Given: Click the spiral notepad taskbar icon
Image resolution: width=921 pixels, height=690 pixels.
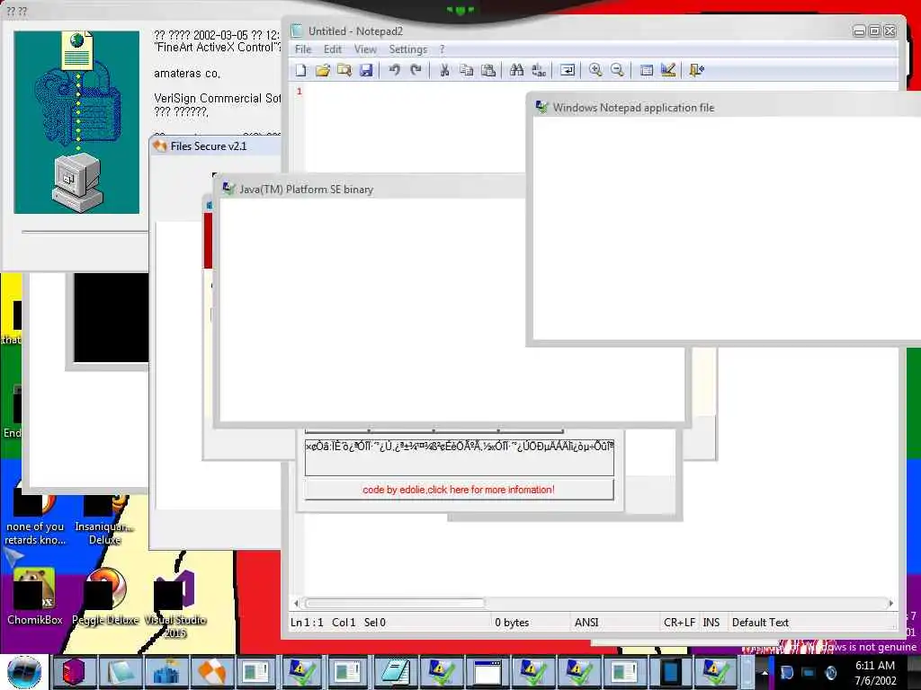Looking at the screenshot, I should pyautogui.click(x=395, y=672).
